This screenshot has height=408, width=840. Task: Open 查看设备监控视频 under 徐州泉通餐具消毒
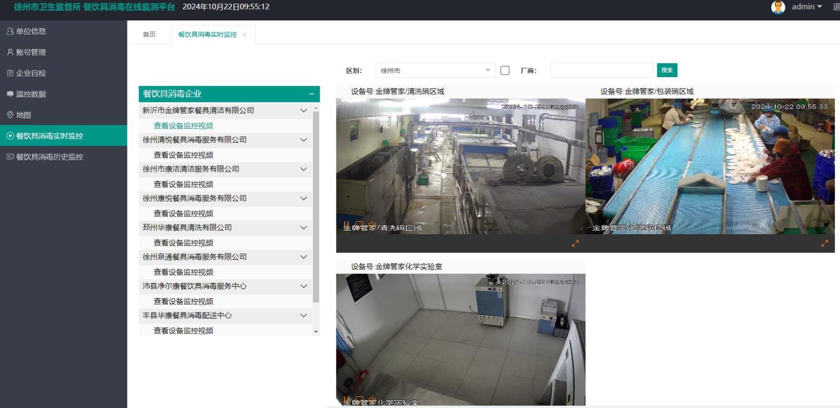click(183, 272)
